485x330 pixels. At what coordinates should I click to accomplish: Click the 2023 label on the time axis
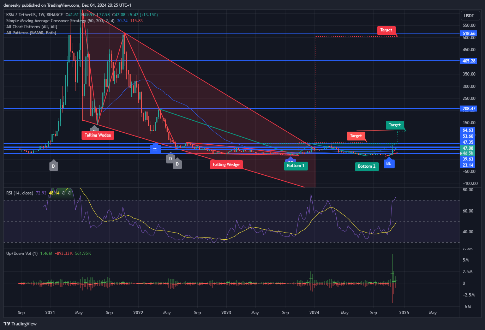226,313
